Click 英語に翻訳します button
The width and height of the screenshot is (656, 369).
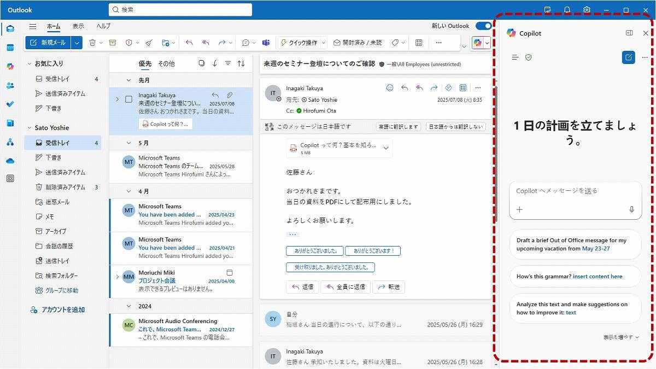(399, 127)
